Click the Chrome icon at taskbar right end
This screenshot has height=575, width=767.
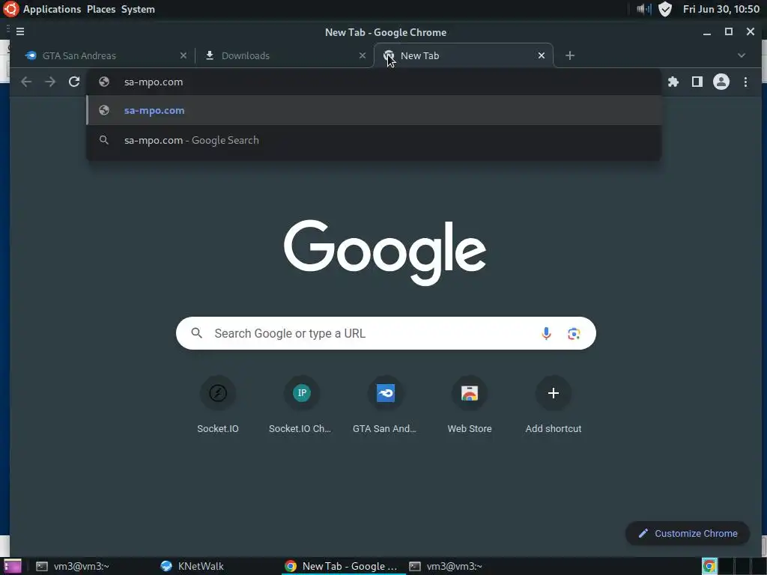(709, 566)
